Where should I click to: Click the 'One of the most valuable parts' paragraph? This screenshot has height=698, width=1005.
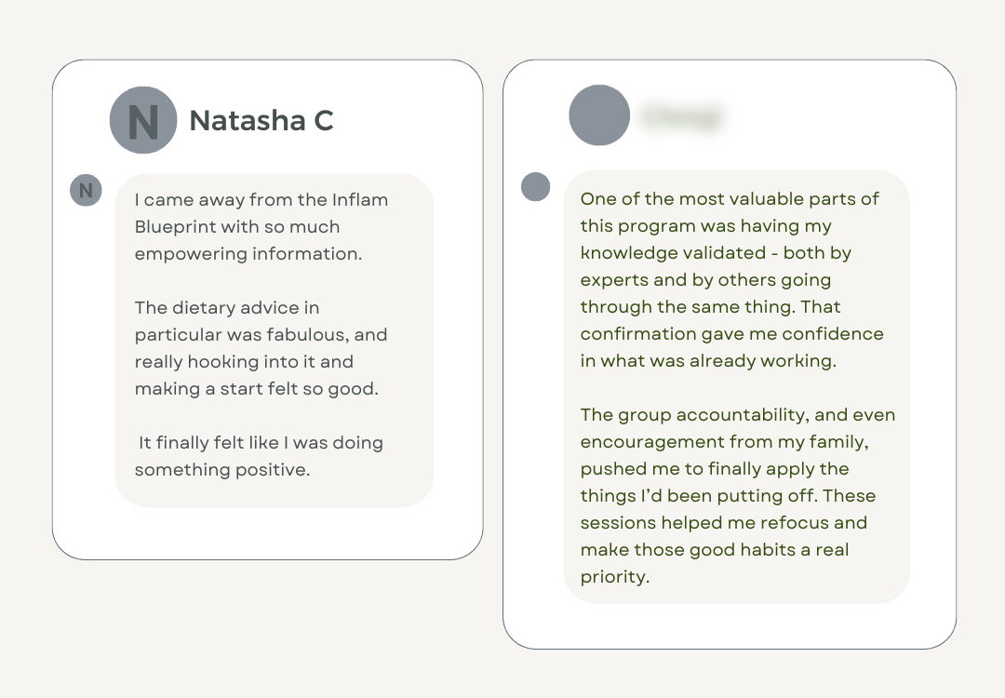(731, 279)
